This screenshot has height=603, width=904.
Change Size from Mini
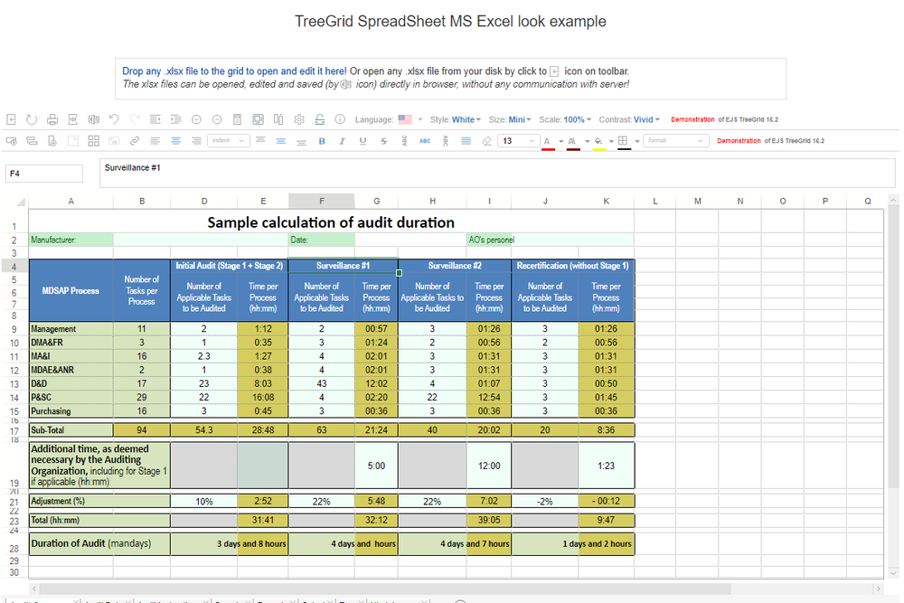coord(520,119)
